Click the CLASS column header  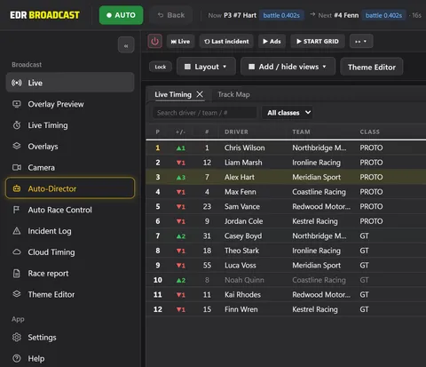(x=369, y=132)
